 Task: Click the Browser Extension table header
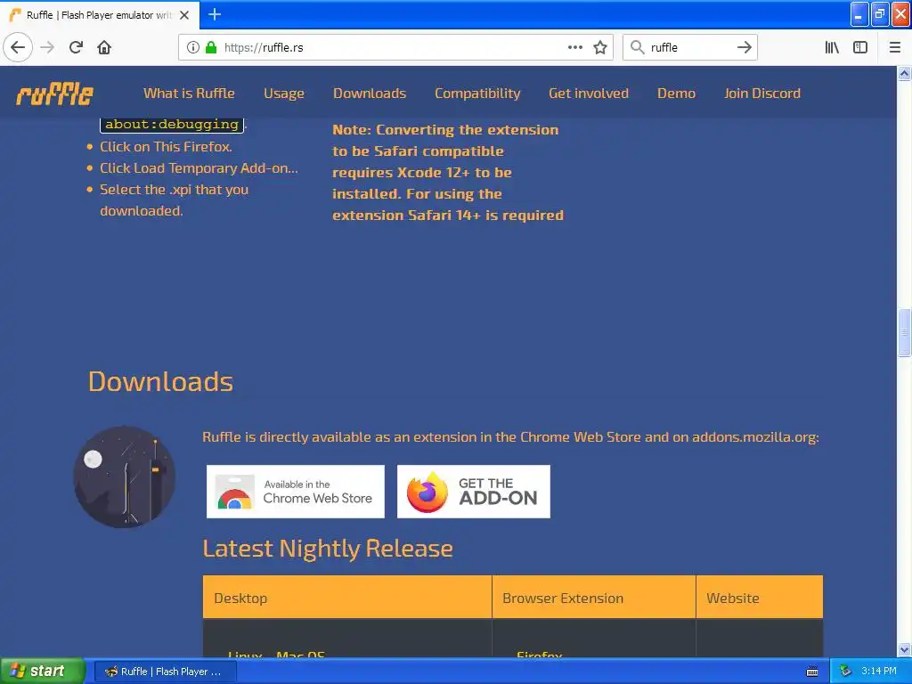594,597
